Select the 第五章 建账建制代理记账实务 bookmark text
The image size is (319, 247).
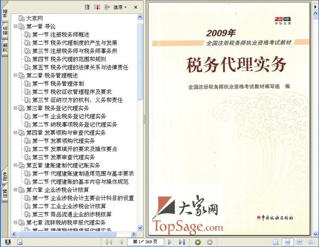63,165
